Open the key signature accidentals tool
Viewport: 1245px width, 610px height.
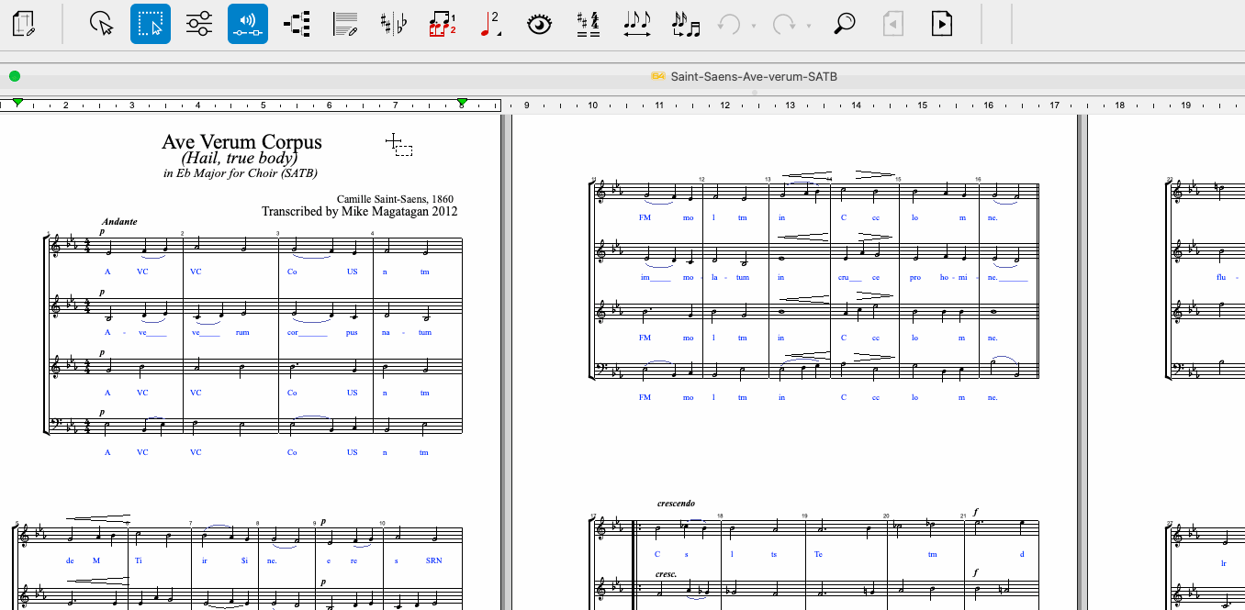point(394,24)
